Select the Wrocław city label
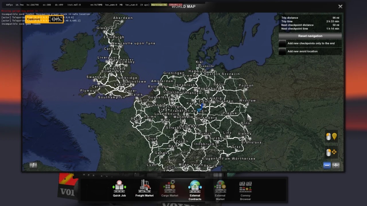Screen dimensions: 367x206 pos(247,100)
